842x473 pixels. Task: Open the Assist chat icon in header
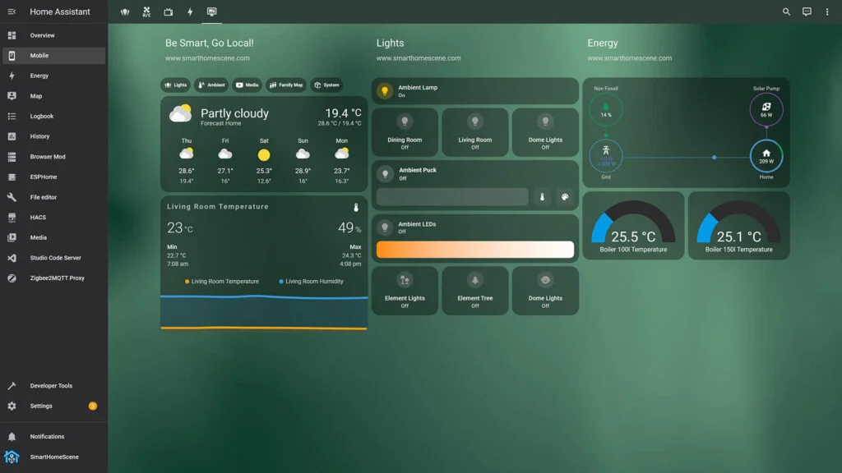[x=807, y=12]
